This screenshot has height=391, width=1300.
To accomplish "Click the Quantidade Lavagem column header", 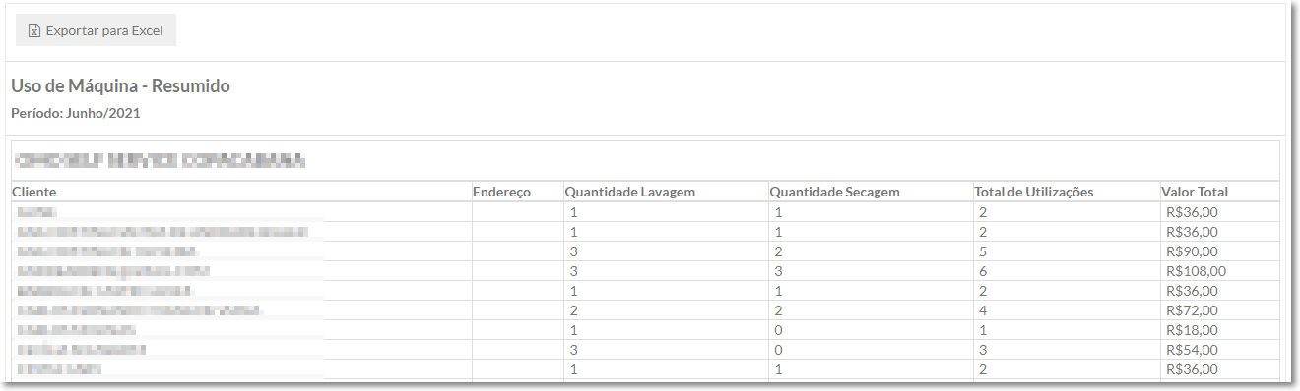I will tap(632, 192).
